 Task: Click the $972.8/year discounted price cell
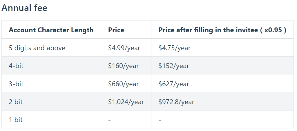click(176, 102)
